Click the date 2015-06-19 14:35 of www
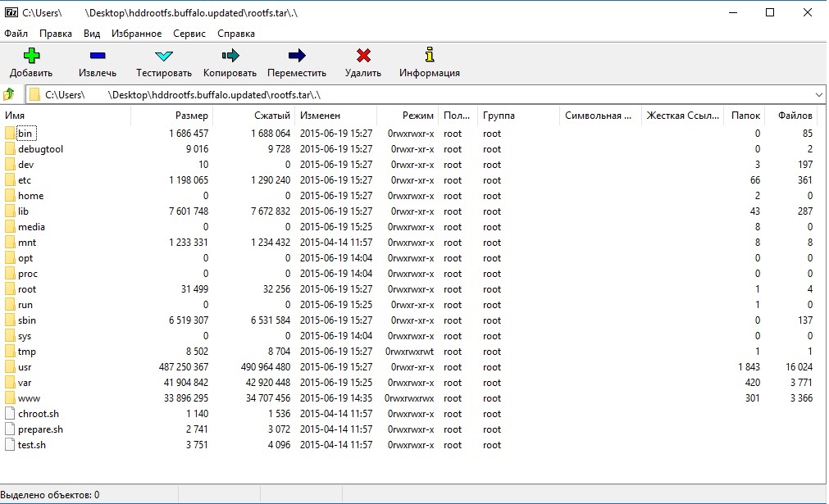This screenshot has height=504, width=829. (x=336, y=398)
